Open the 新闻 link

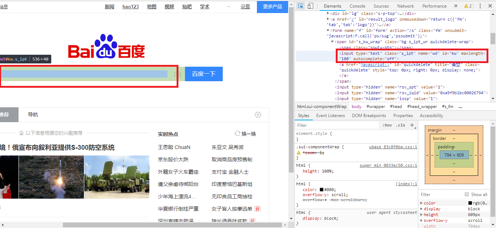[109, 7]
